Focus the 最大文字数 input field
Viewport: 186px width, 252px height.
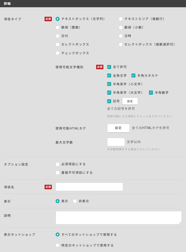[116, 142]
